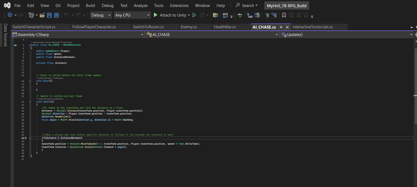Collapse the AI_CHASE class outline on line 5

coord(30,45)
